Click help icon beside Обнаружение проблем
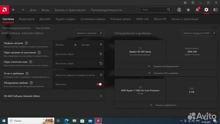220x124 pixels. [31, 83]
